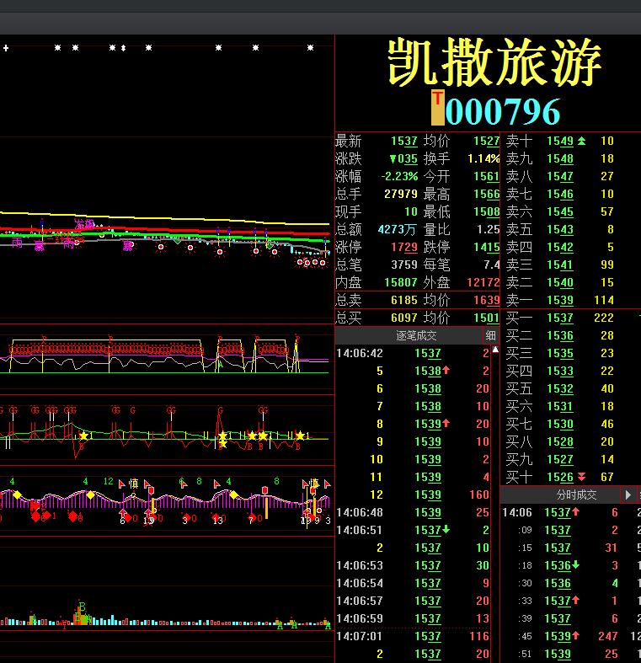Click the leftmost yellow 慎 warning label in indicator panel
Screen dimensions: 641x663
(x=133, y=484)
